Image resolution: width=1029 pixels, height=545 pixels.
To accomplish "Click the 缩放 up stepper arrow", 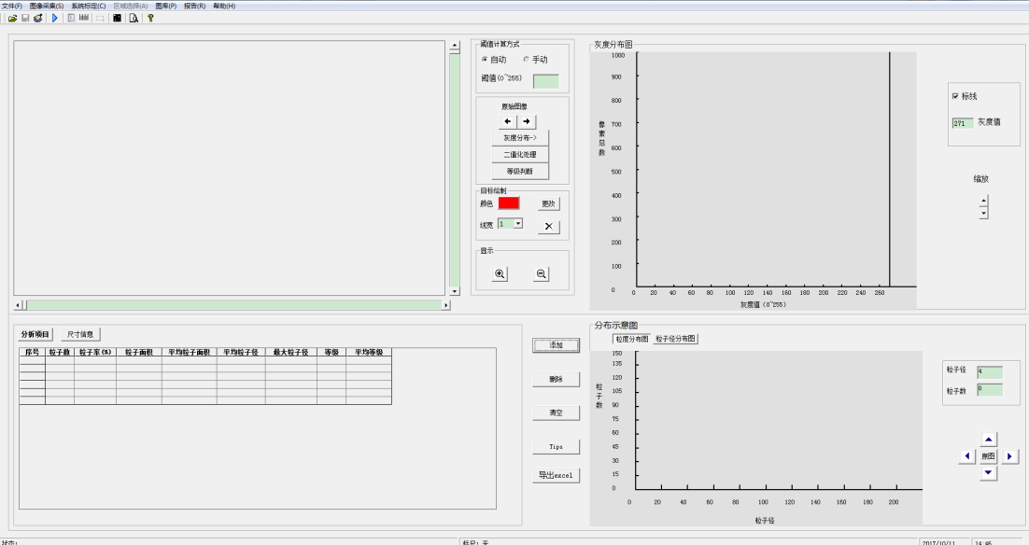I will [x=983, y=201].
